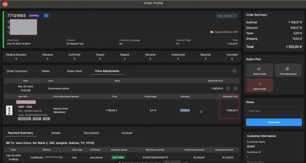Click the Guest customer name
The image size is (306, 163).
[x=251, y=146]
